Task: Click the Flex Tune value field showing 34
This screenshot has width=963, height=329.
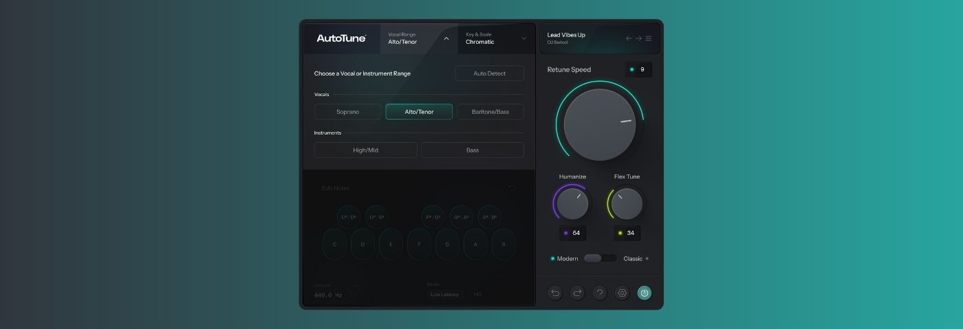Action: (627, 233)
